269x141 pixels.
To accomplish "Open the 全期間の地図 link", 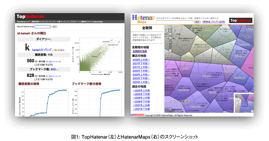I will tap(139, 51).
